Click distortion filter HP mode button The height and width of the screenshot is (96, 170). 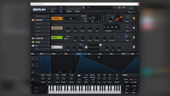(104, 16)
